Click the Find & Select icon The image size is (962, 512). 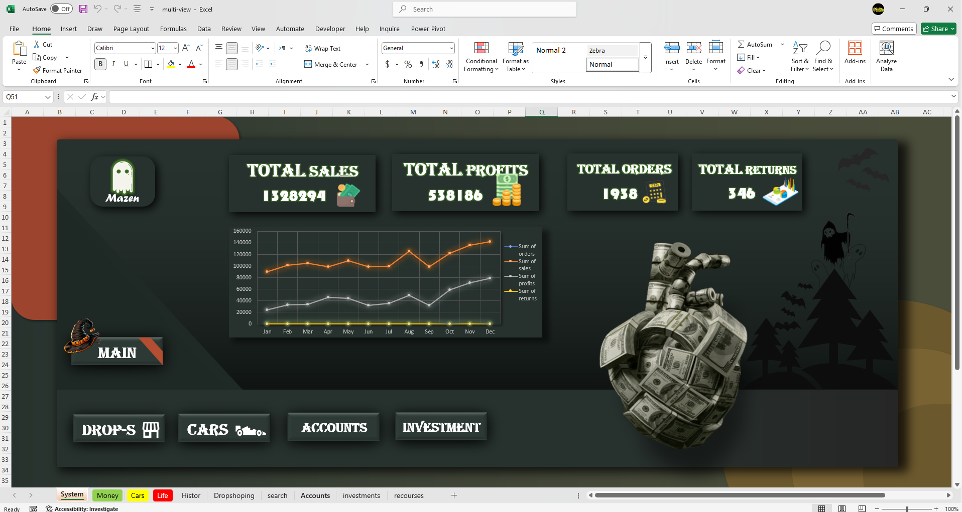(823, 49)
